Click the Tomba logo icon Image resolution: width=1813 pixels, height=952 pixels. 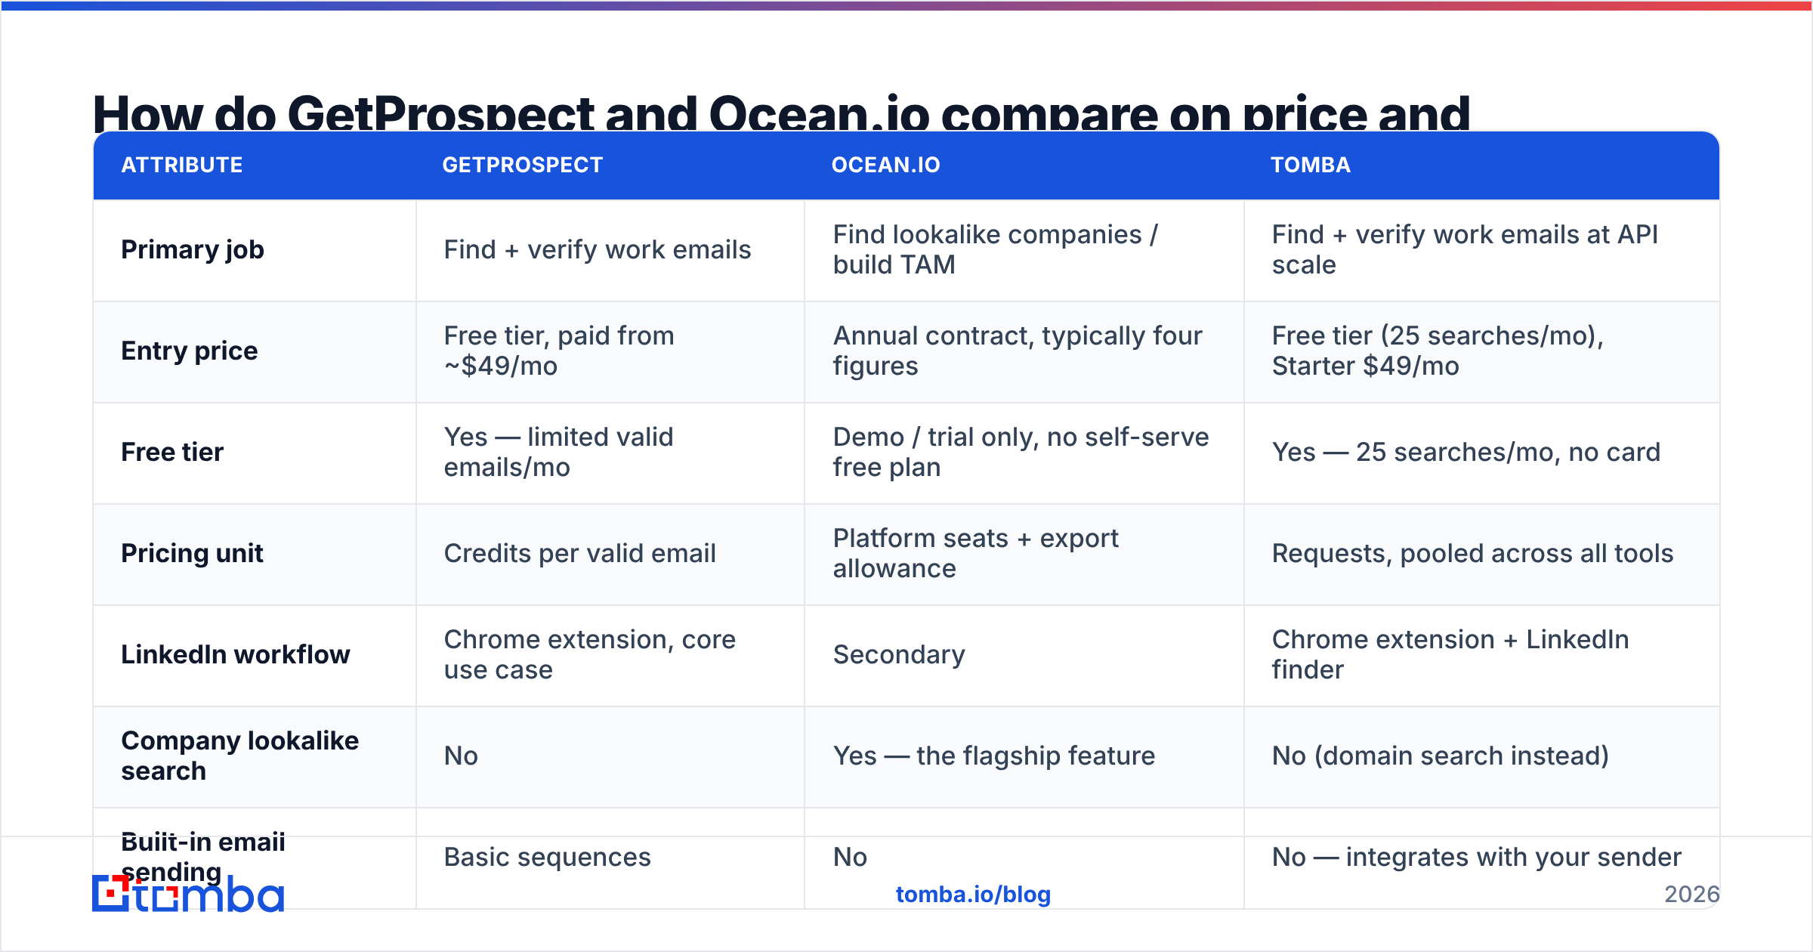[187, 894]
